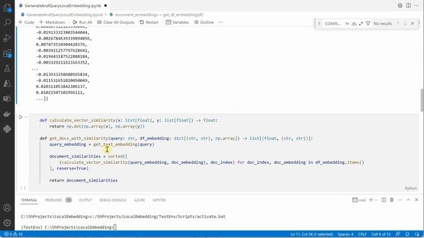
Task: Click Spaces: 4 indentation status
Action: (x=345, y=234)
